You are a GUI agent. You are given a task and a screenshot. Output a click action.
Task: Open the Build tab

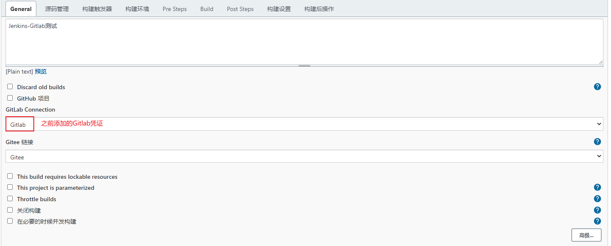pyautogui.click(x=207, y=9)
